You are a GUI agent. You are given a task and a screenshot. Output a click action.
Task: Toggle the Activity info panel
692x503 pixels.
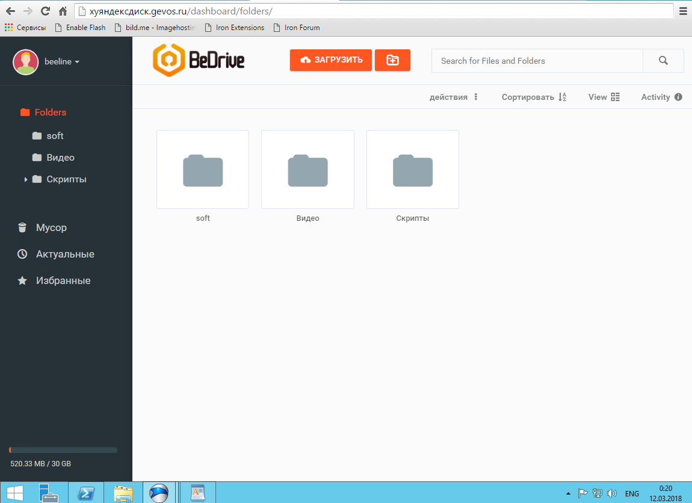point(661,97)
